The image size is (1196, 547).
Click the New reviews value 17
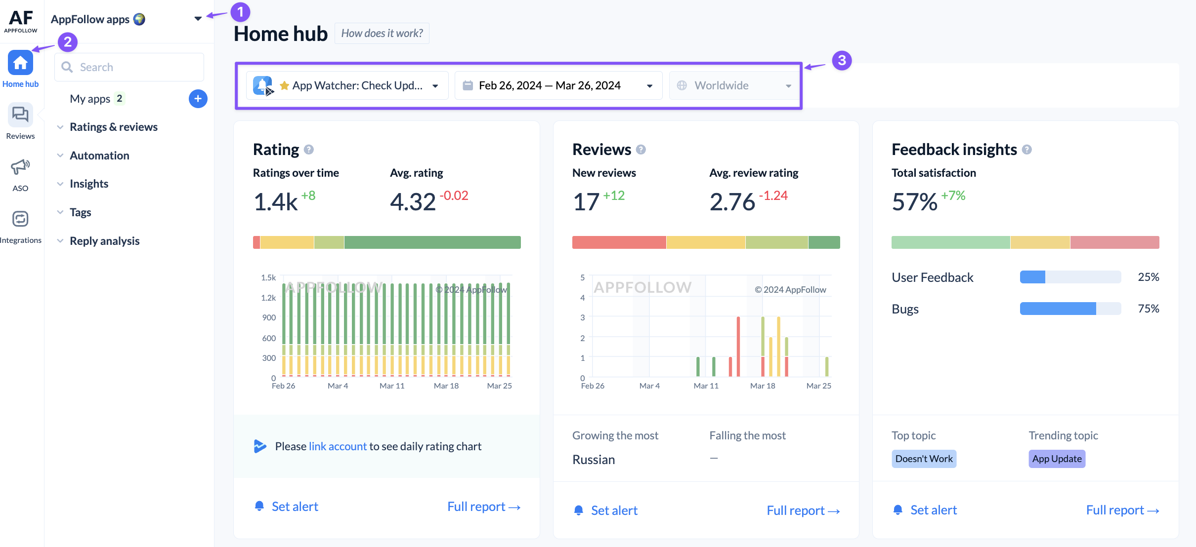click(586, 201)
